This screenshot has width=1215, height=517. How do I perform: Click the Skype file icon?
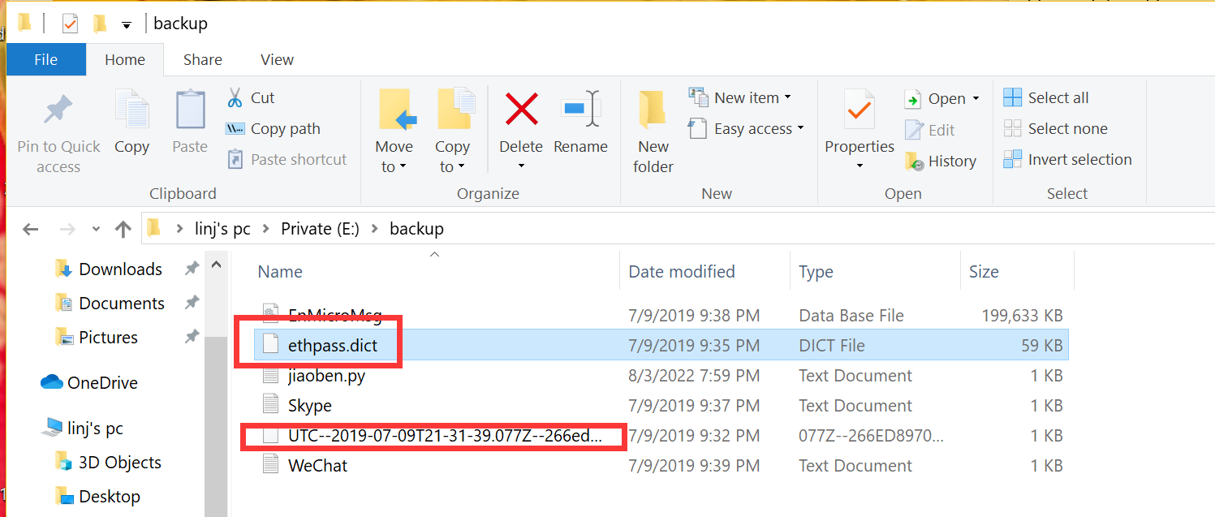(271, 405)
